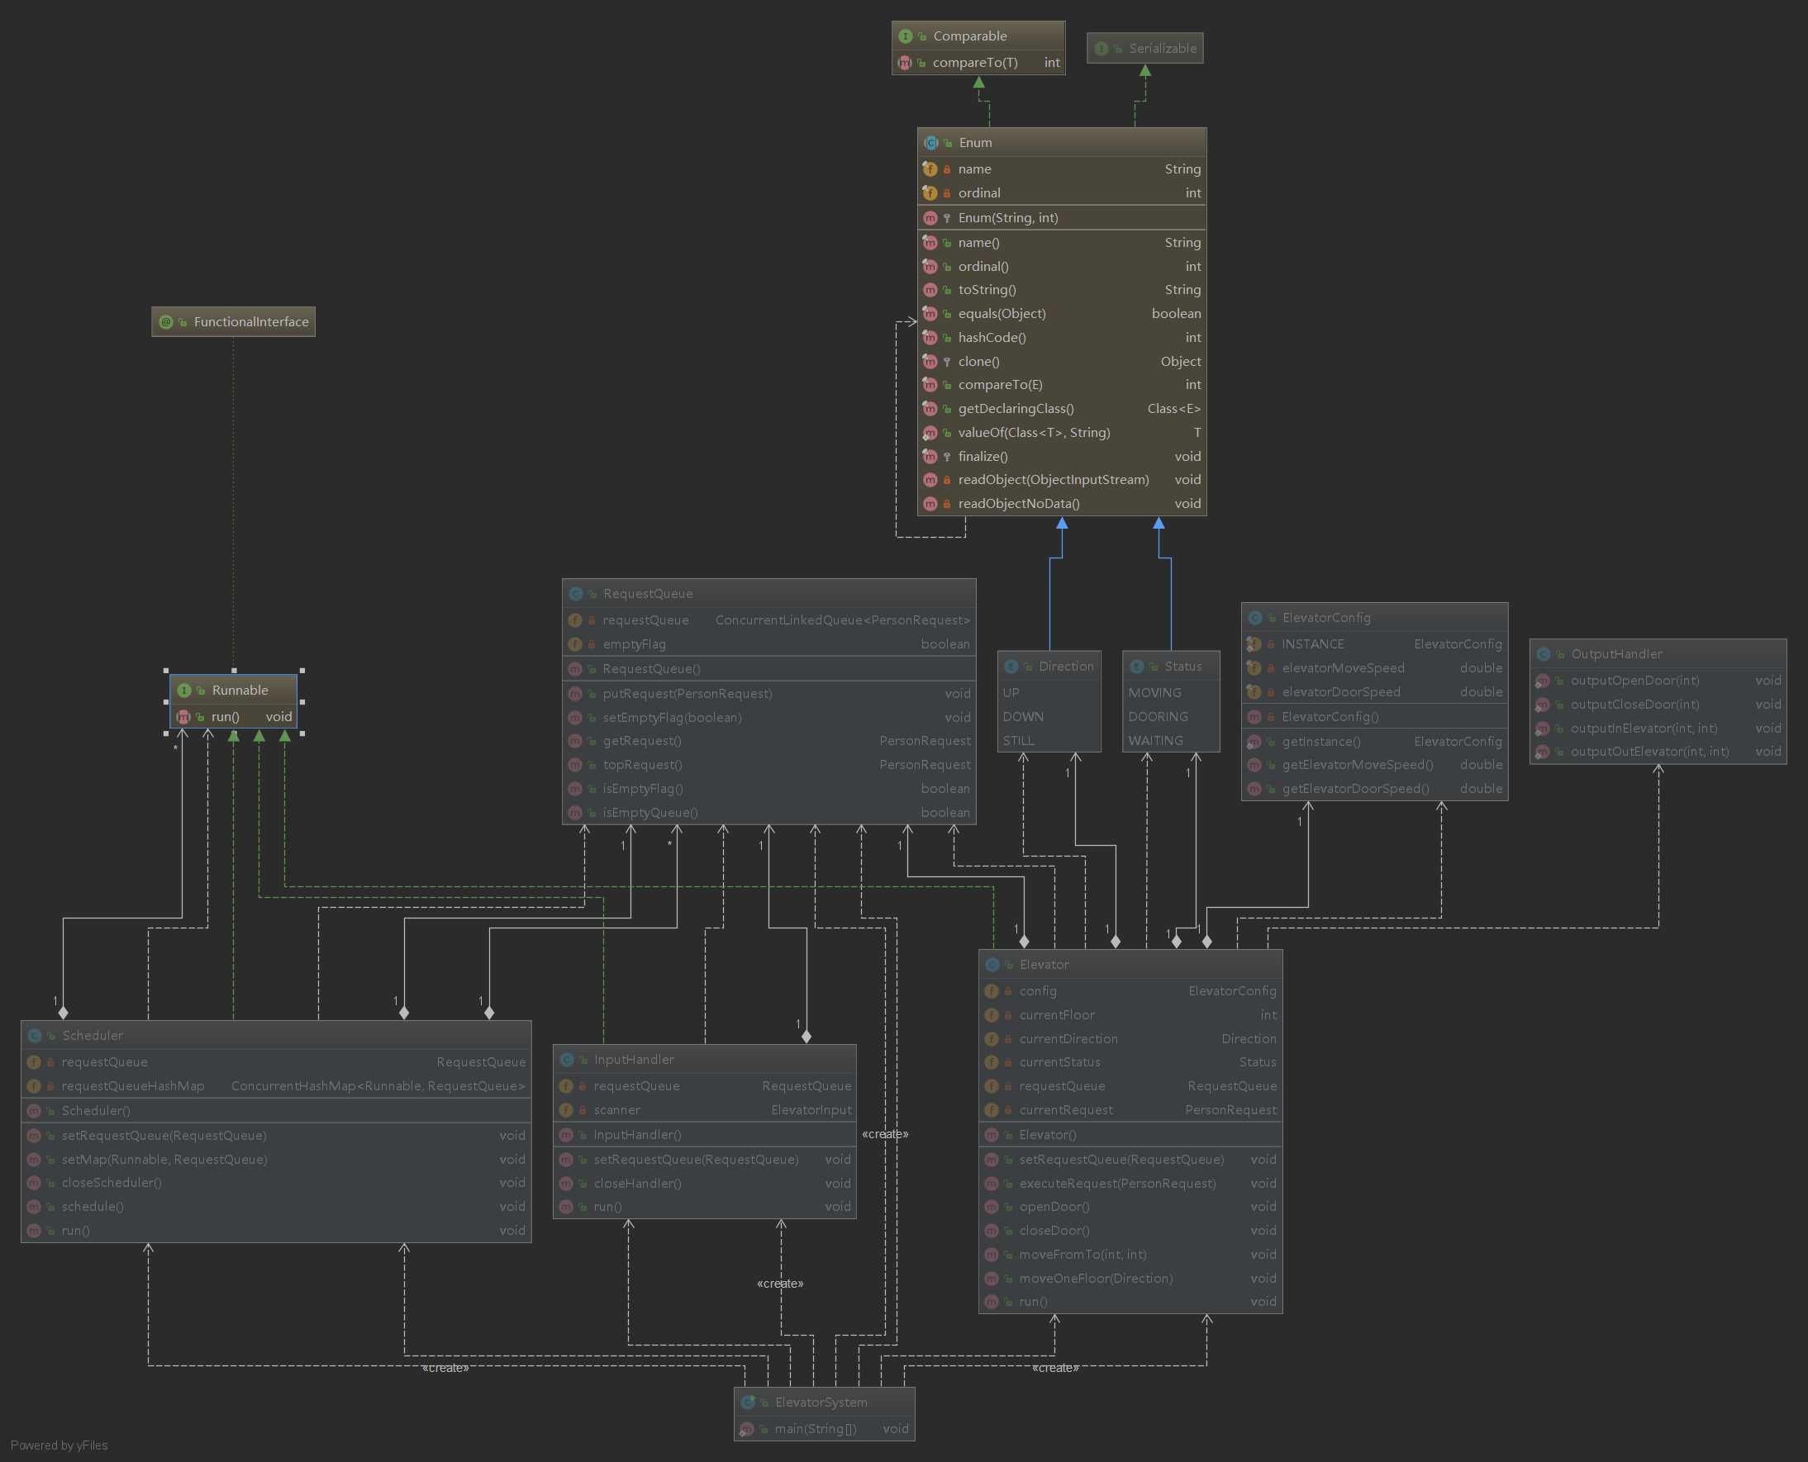Select the getDeclaringClass() method row
The width and height of the screenshot is (1808, 1462).
click(1062, 408)
